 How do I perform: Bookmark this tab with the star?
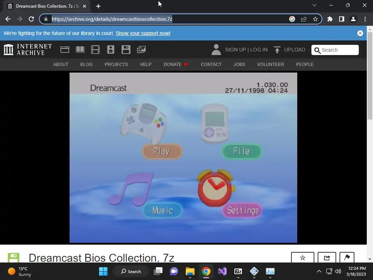315,19
